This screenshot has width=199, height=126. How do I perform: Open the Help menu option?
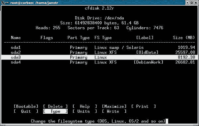[x=85, y=106]
